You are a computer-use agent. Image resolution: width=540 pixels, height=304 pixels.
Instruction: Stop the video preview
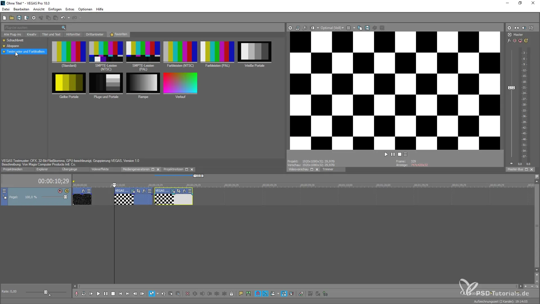400,154
